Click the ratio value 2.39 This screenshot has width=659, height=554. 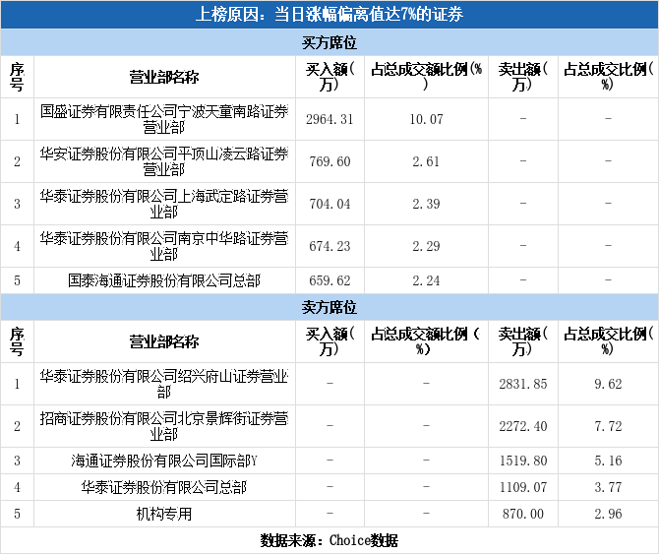426,204
